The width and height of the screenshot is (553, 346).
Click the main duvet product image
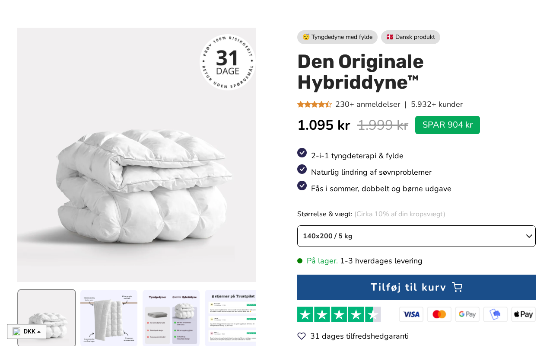coord(137,173)
